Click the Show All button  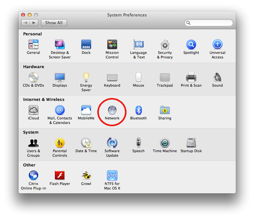(54, 23)
